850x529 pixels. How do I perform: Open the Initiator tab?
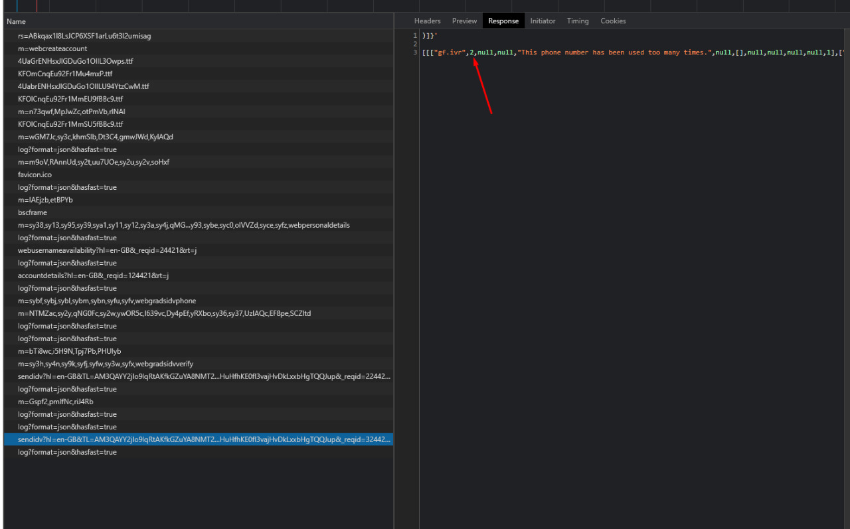[x=543, y=21]
